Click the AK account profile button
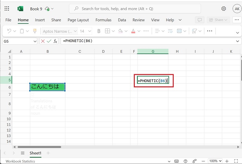The width and height of the screenshot is (242, 164). point(236,8)
